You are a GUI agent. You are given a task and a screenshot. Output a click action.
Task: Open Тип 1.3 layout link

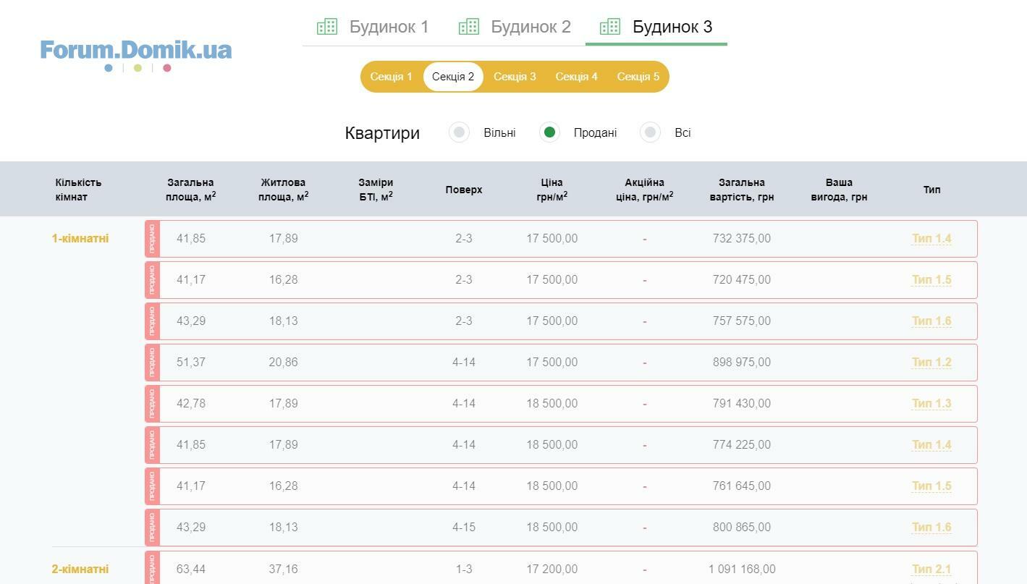(931, 404)
